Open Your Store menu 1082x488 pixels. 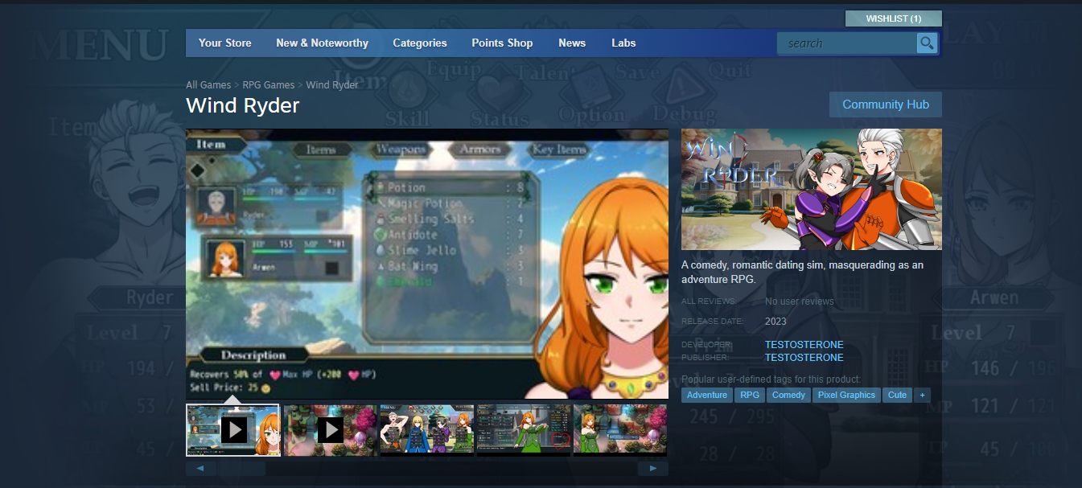tap(225, 43)
